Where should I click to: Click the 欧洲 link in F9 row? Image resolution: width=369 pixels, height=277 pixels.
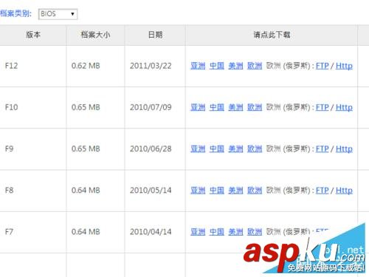pos(255,148)
